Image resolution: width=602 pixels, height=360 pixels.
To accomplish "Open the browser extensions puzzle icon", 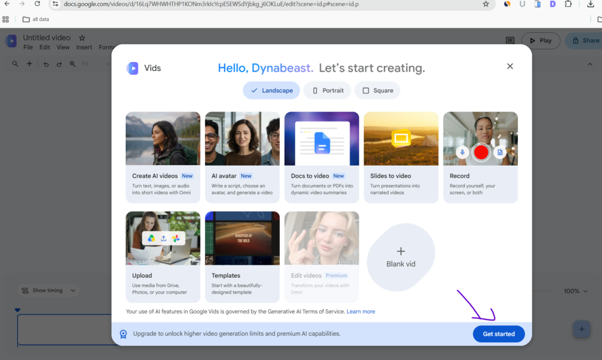I will tap(568, 4).
